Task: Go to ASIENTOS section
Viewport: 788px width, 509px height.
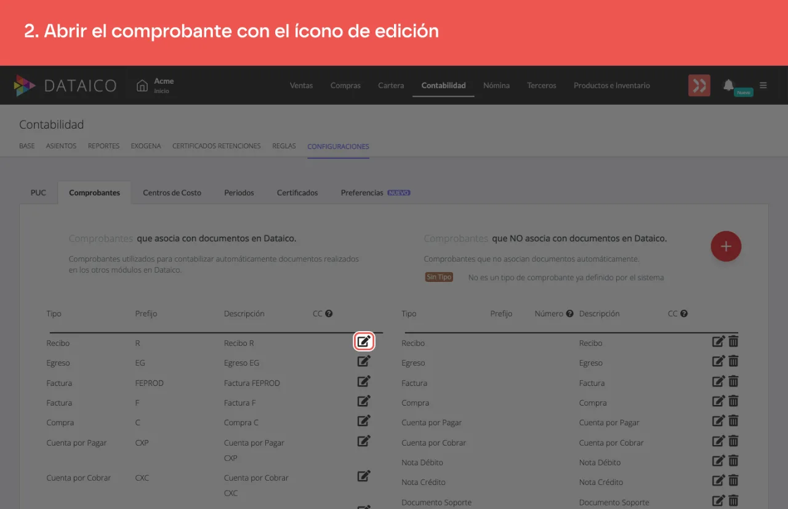Action: (61, 146)
